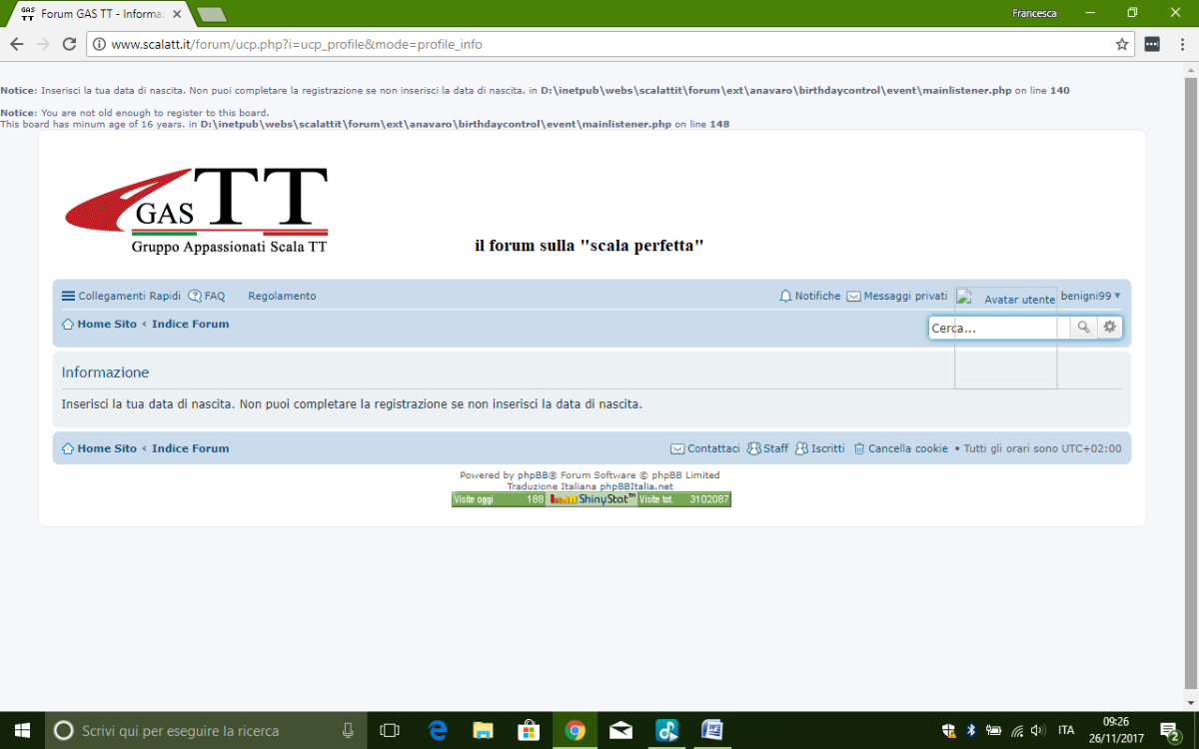Open Windows Start menu

pos(22,730)
